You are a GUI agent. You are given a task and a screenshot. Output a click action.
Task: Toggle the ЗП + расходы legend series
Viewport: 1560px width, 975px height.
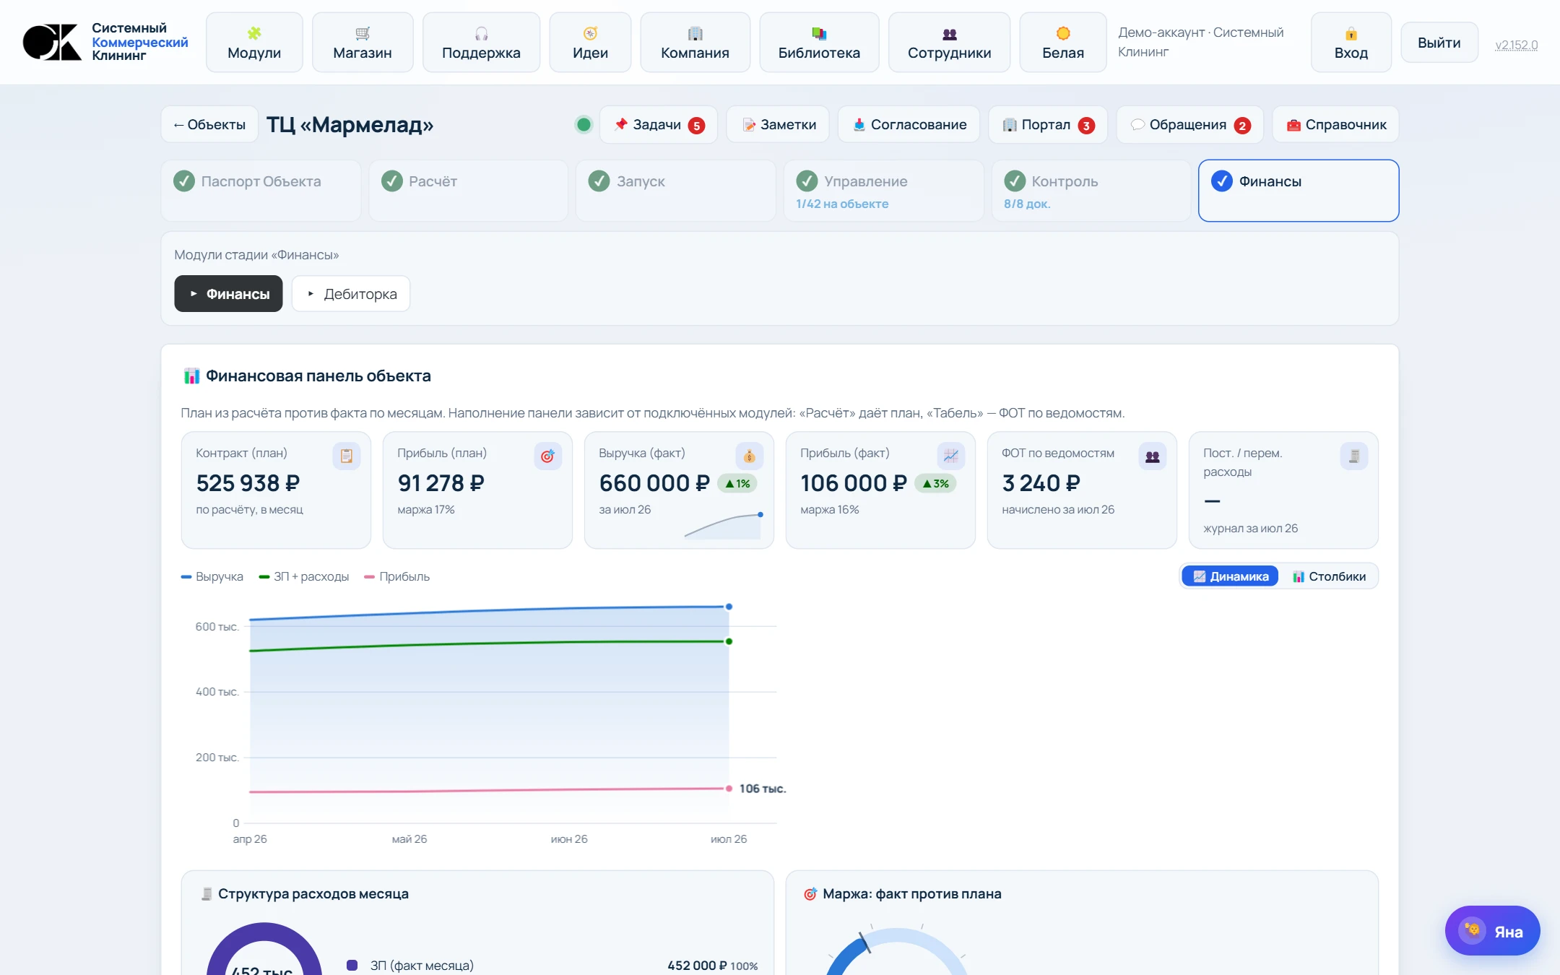(x=304, y=576)
